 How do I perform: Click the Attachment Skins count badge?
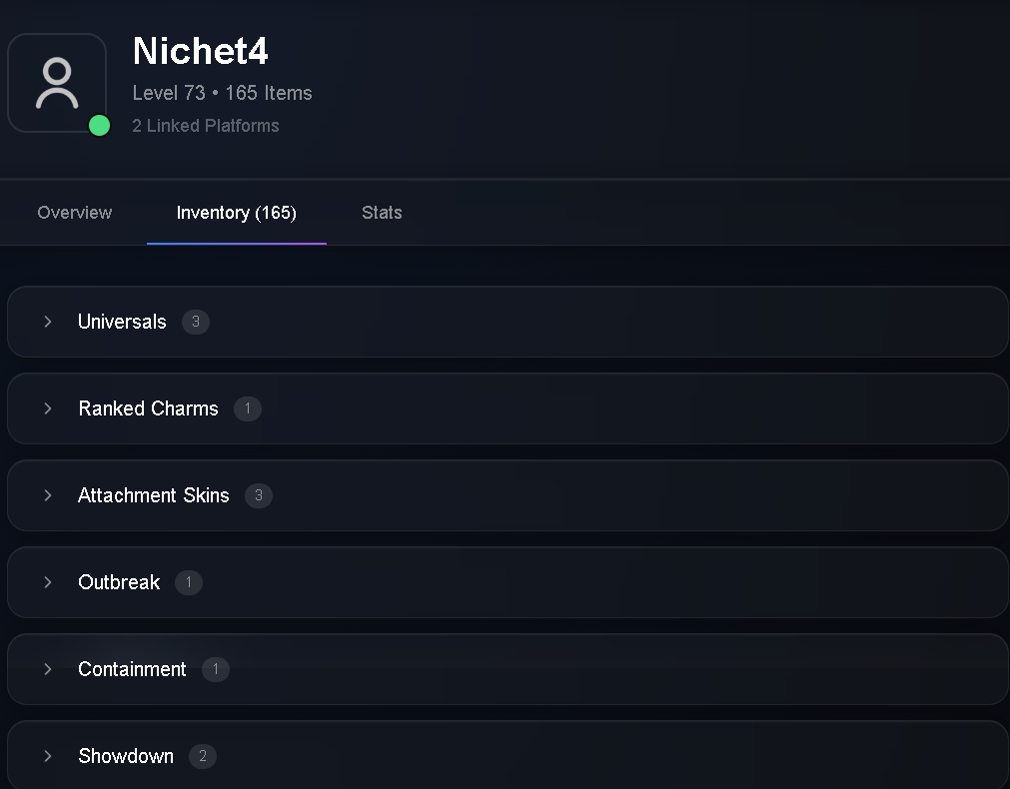tap(259, 495)
